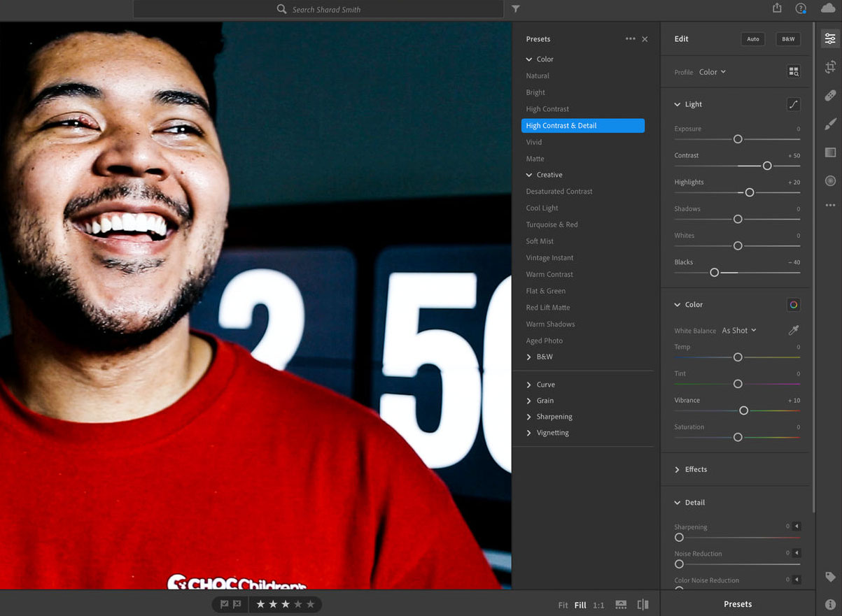Select the High Contrast & Detail preset
Viewport: 842px width, 616px height.
(x=583, y=126)
